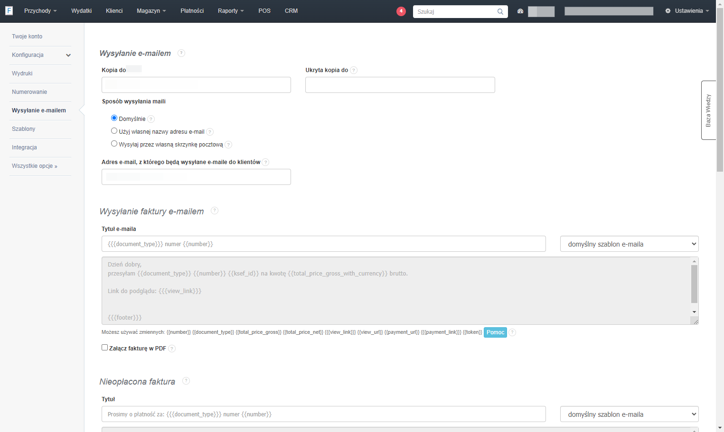
Task: Enable Załącz fakturę w PDF checkbox
Action: click(105, 348)
